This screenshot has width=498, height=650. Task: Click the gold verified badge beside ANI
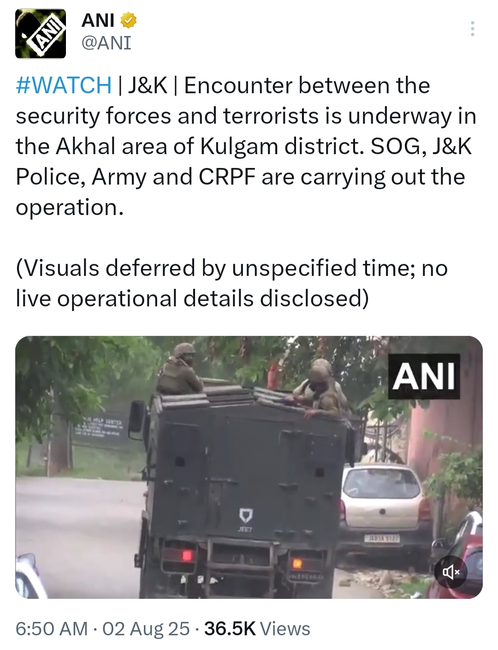point(128,21)
